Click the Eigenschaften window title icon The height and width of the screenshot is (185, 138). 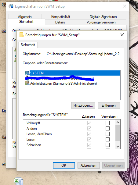pos(11,6)
